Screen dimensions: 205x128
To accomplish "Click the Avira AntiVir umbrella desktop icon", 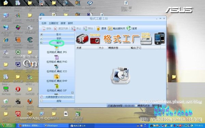I will [x=18, y=116].
